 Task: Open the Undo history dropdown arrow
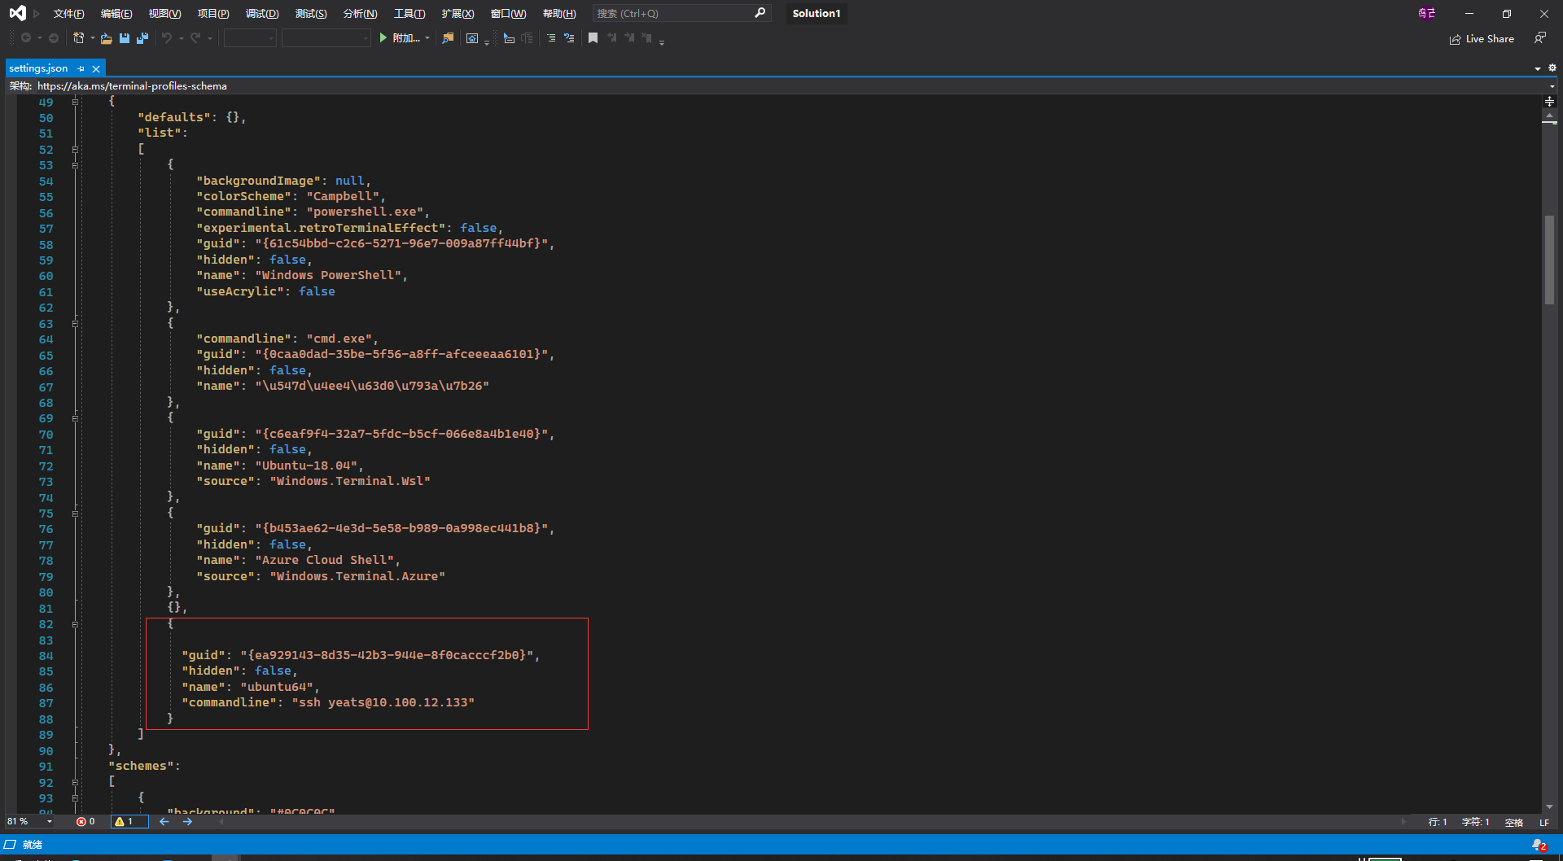[x=181, y=38]
